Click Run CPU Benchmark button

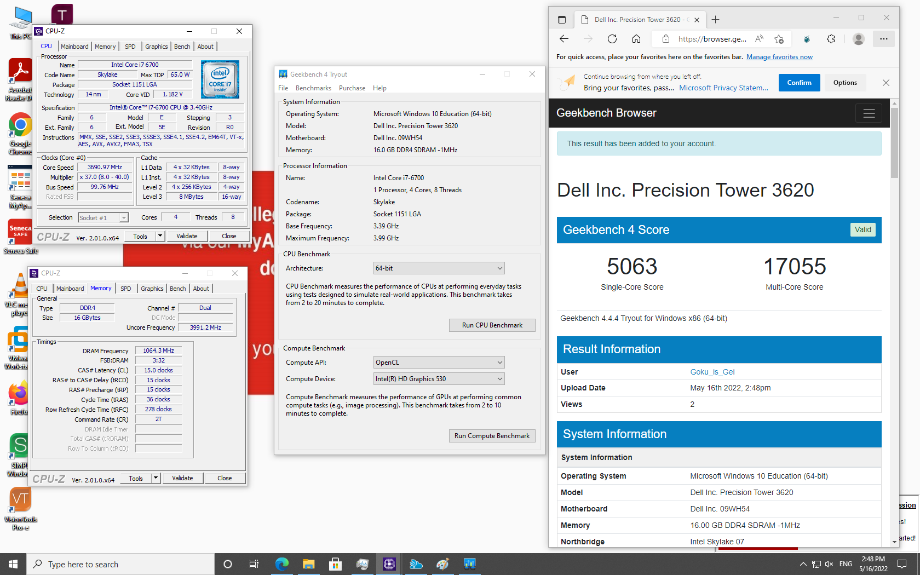pos(492,325)
